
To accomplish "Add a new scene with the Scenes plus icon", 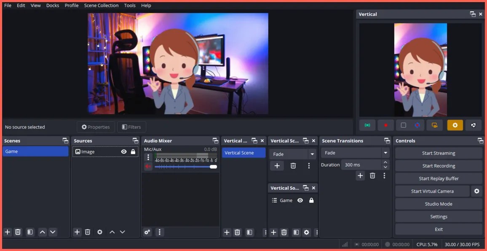I will pyautogui.click(x=8, y=232).
